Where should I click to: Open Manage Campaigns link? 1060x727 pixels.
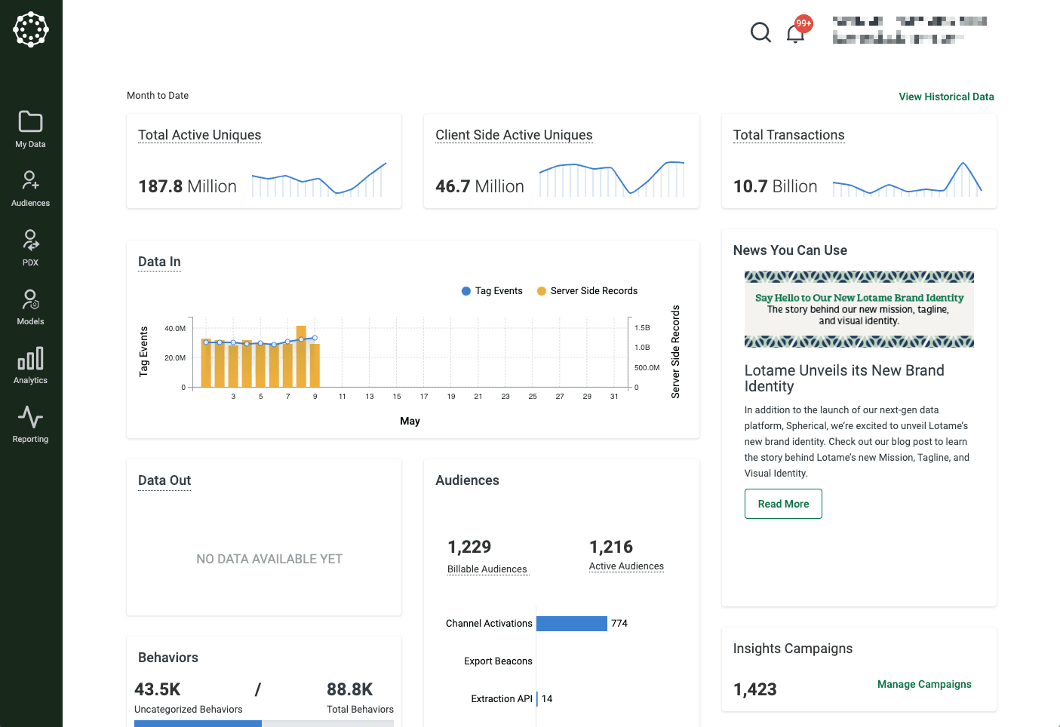pyautogui.click(x=924, y=684)
